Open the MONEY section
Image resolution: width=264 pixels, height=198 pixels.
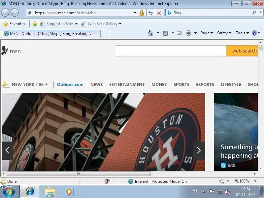(x=159, y=84)
